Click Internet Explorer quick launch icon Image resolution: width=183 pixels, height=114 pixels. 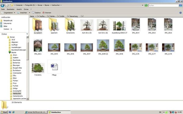(x=13, y=112)
